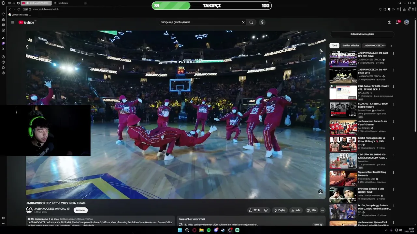Open options for Every Rap Battle video

click(x=394, y=189)
